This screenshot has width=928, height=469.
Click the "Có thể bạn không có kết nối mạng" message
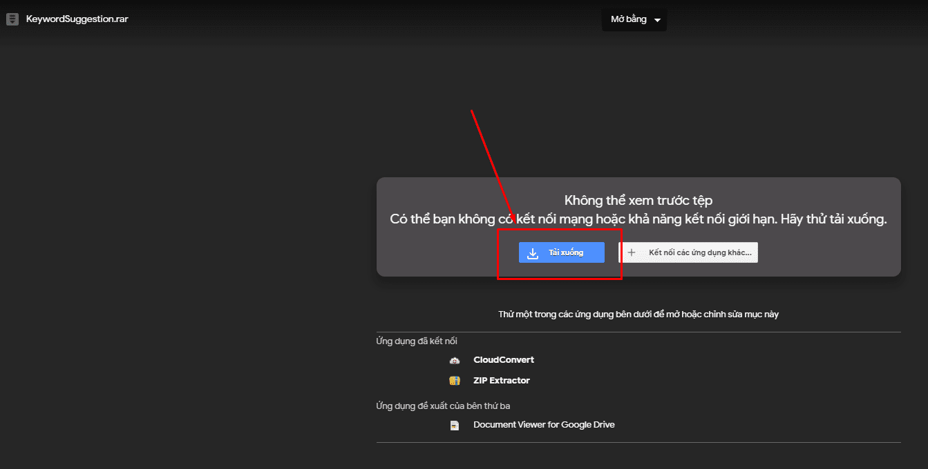pos(638,219)
